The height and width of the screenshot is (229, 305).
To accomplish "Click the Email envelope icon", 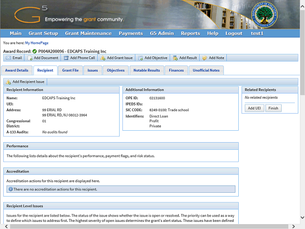I will [x=8, y=58].
